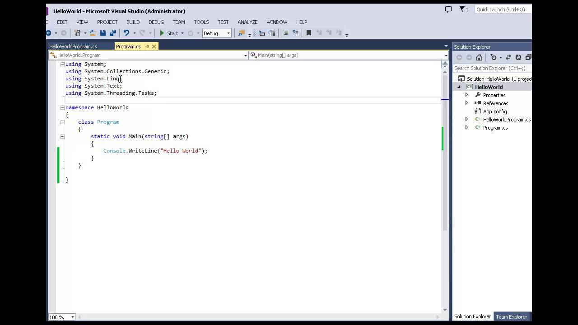578x325 pixels.
Task: Collapse the using directives block
Action: (x=62, y=64)
